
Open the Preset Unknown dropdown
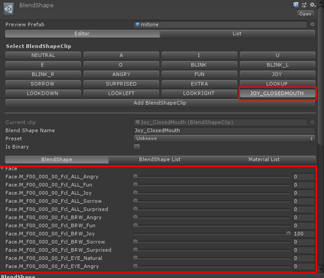pyautogui.click(x=225, y=138)
